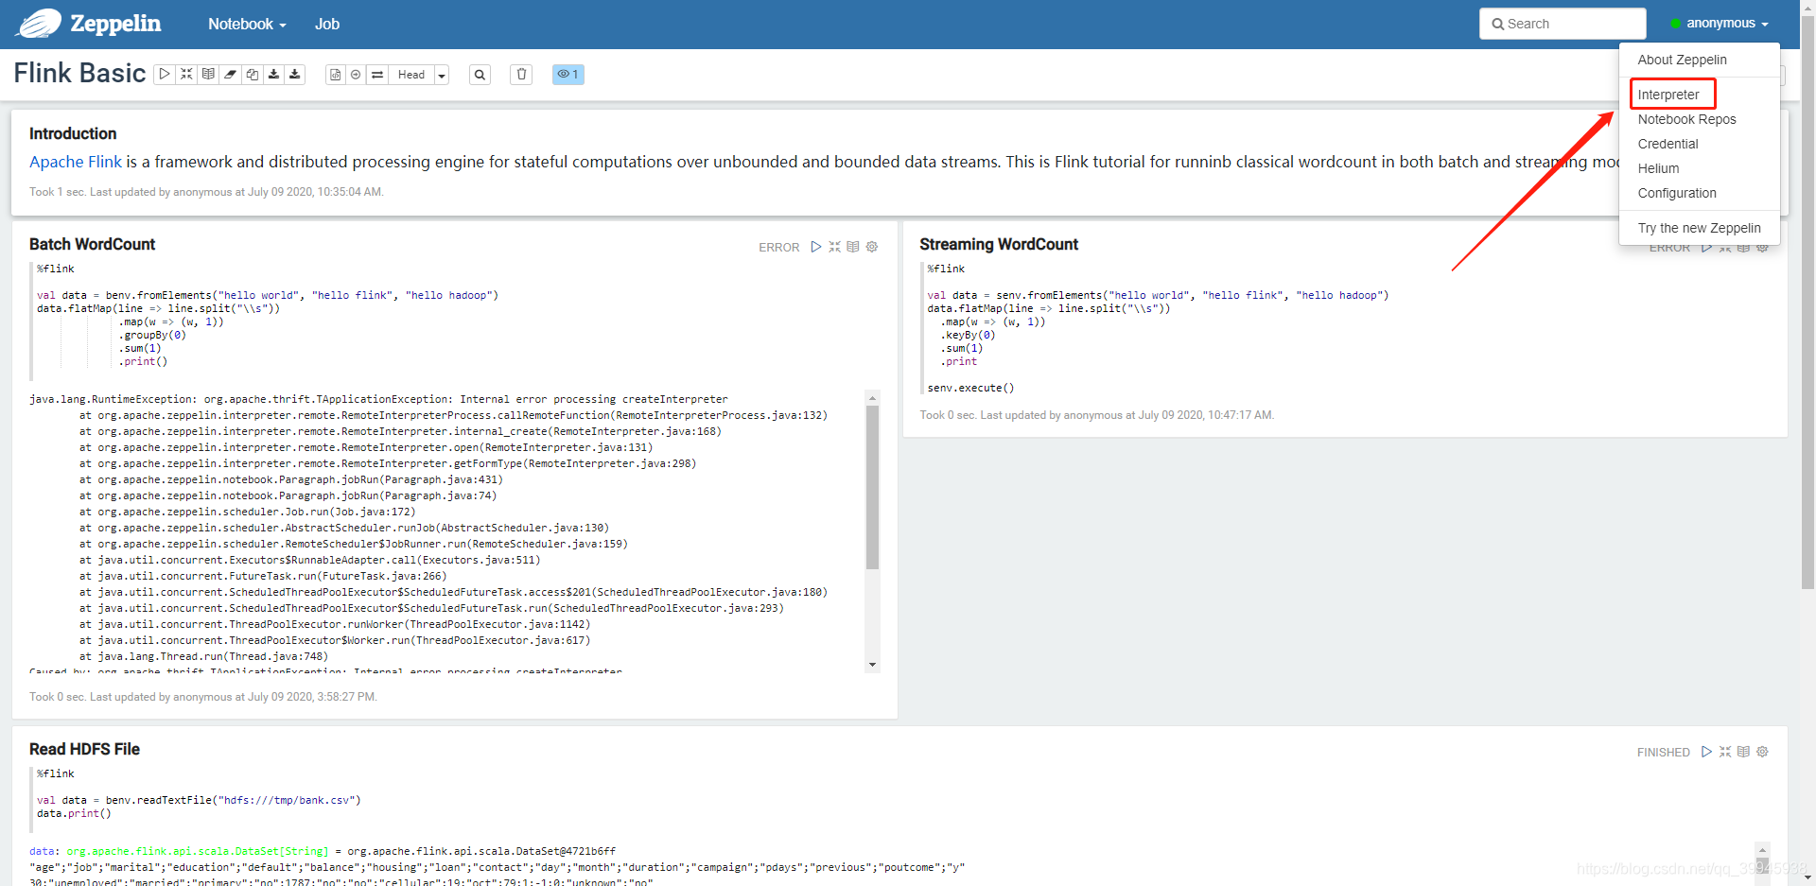The height and width of the screenshot is (886, 1816).
Task: Clear all output with the eraser icon
Action: [x=230, y=74]
